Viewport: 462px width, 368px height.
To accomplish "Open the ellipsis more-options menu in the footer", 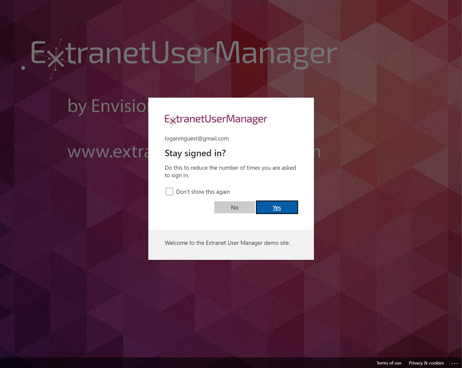I will [x=454, y=363].
